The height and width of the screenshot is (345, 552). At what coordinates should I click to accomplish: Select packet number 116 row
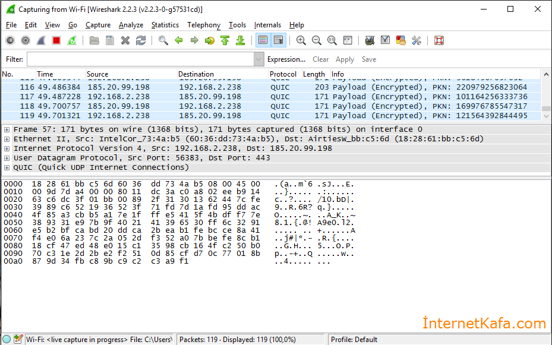coord(271,87)
